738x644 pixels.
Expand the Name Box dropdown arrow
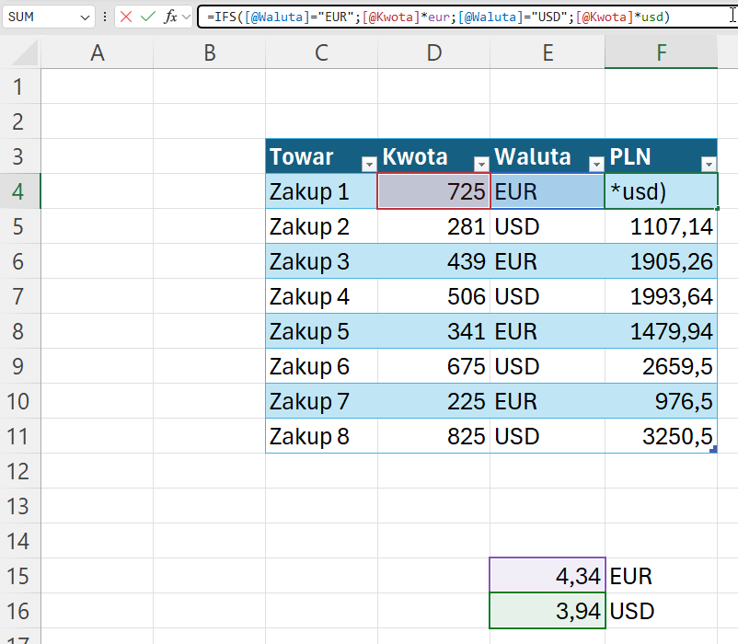click(86, 17)
